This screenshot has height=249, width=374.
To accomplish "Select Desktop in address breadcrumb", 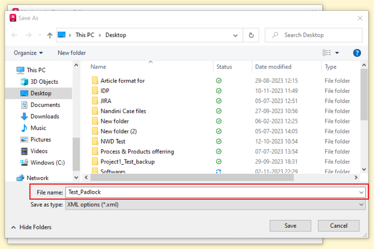I will 116,35.
